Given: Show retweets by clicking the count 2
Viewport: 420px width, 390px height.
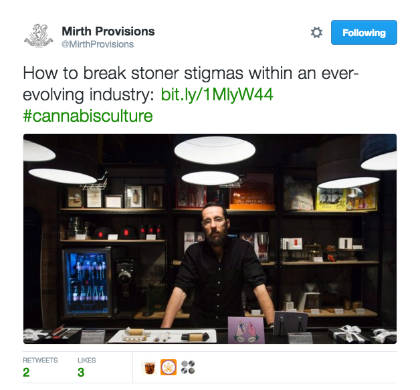Looking at the screenshot, I should 26,373.
